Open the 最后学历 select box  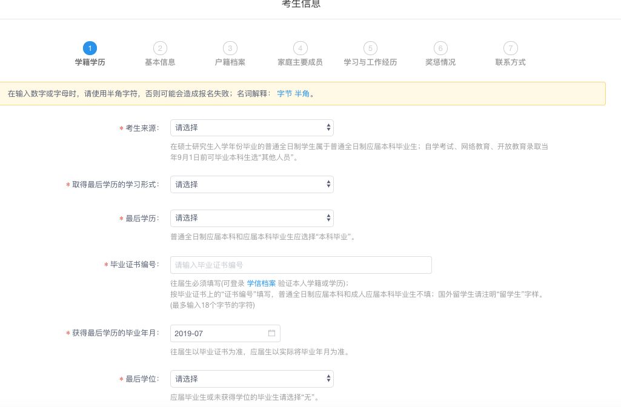(x=251, y=218)
